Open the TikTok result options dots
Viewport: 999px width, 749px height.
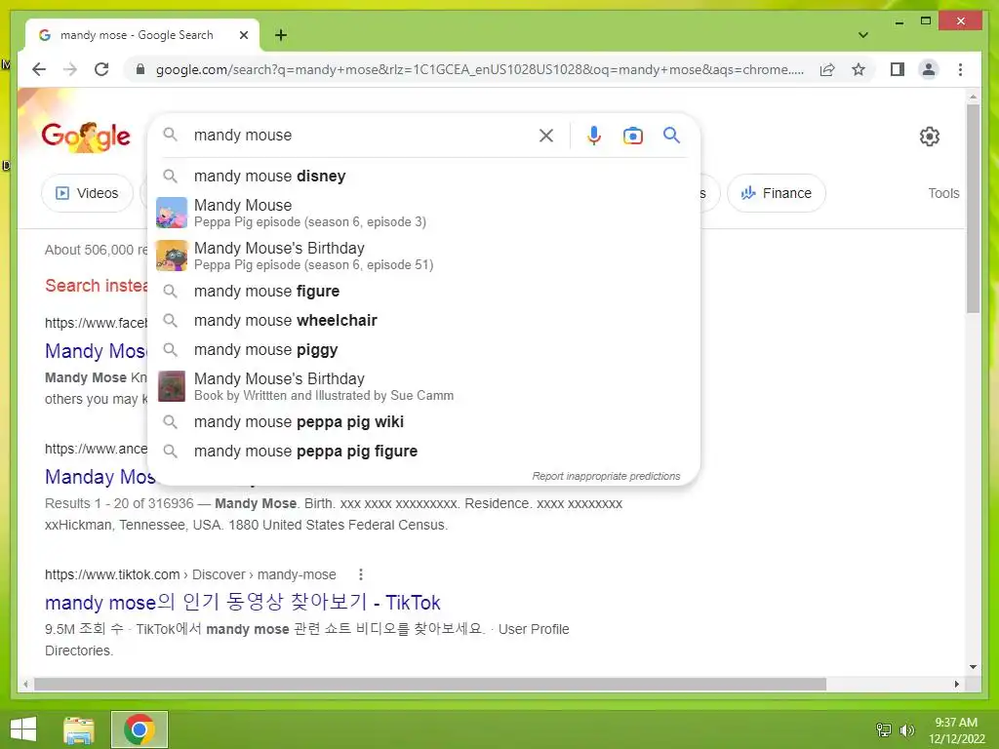pos(361,574)
